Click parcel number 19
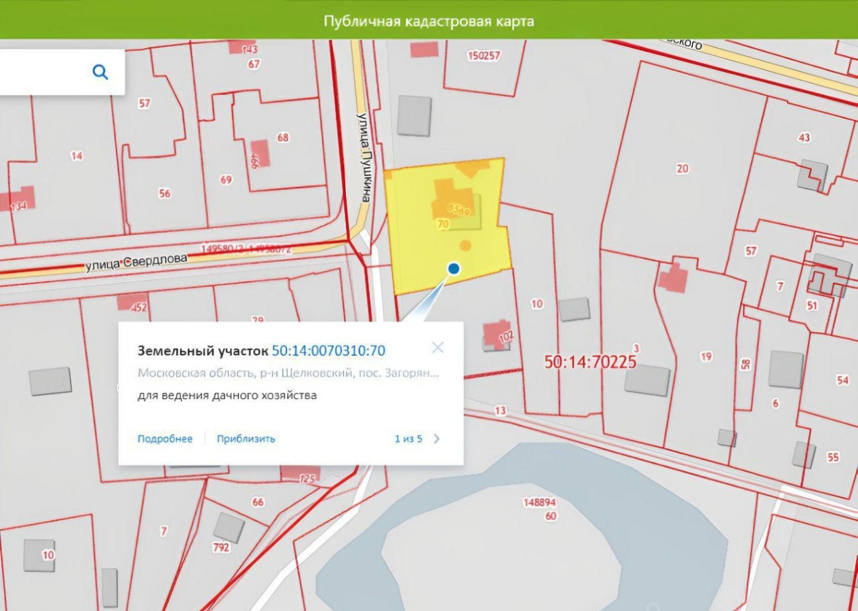This screenshot has width=858, height=611. 705,356
